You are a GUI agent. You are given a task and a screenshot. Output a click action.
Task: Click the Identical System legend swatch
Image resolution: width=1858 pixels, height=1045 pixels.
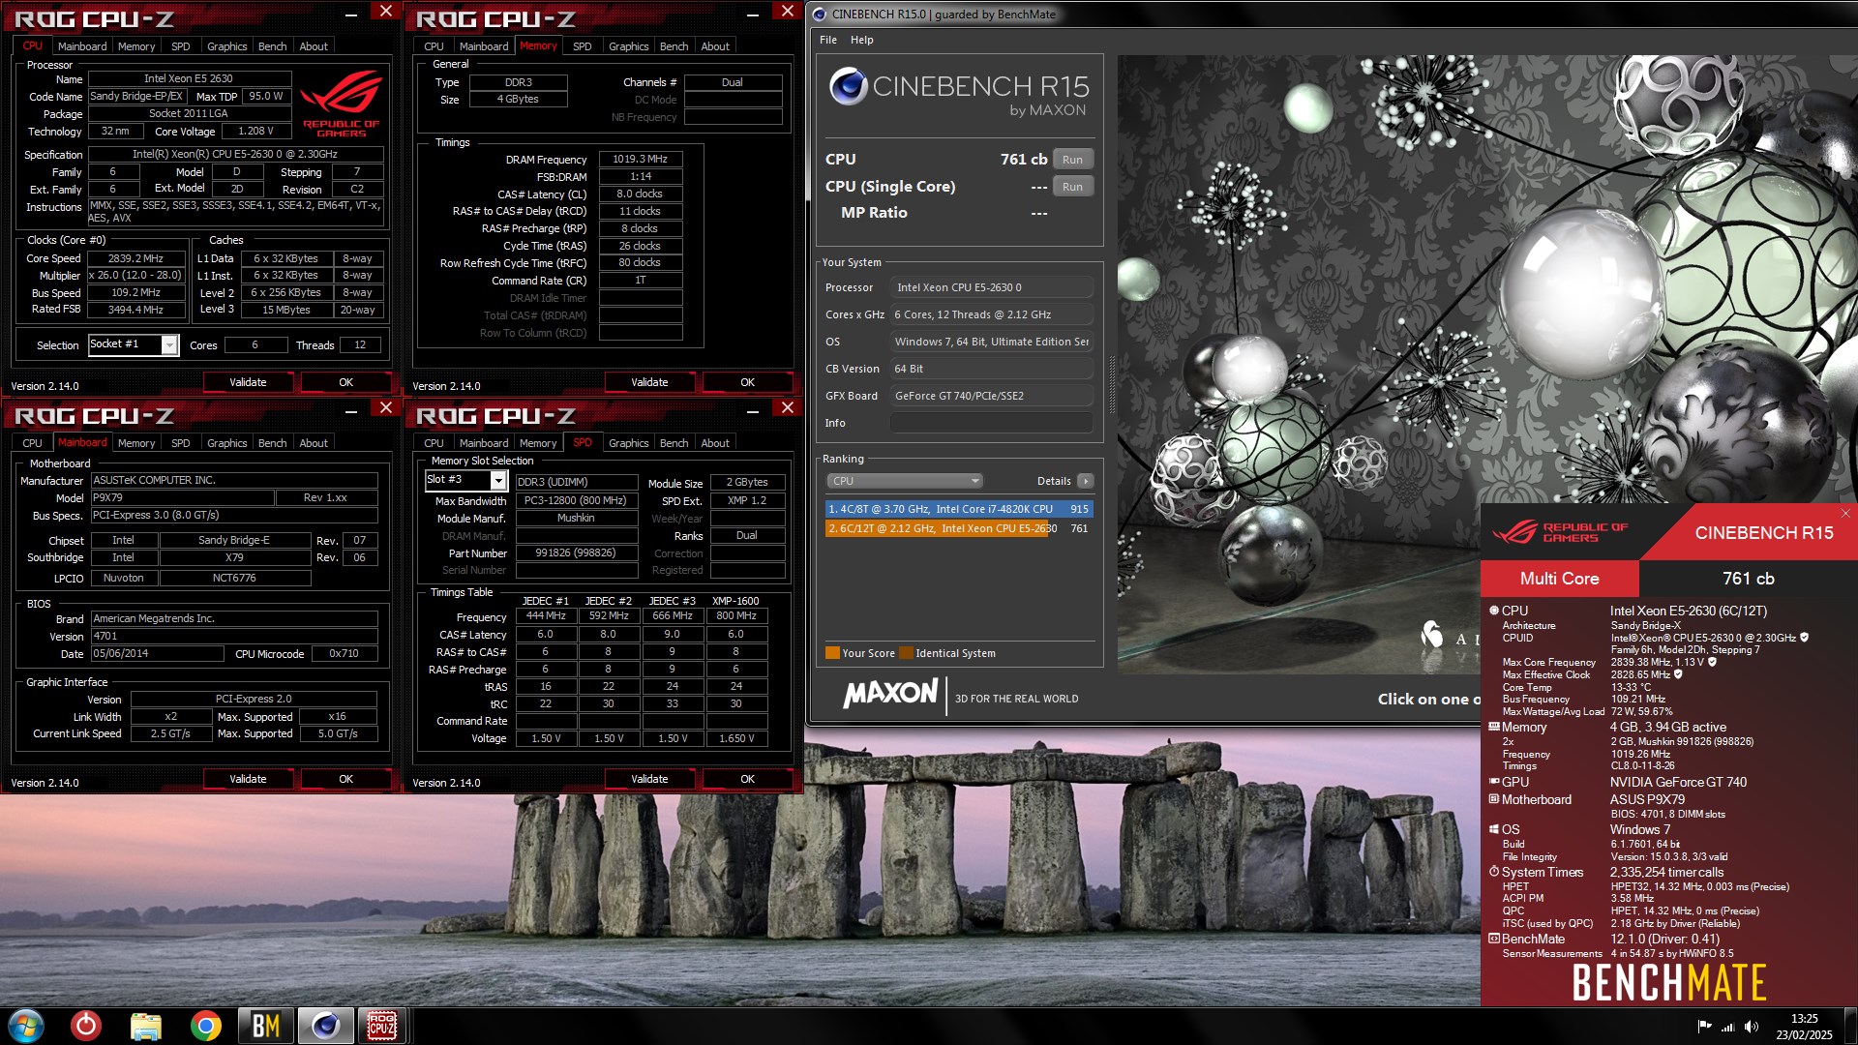[x=906, y=653]
